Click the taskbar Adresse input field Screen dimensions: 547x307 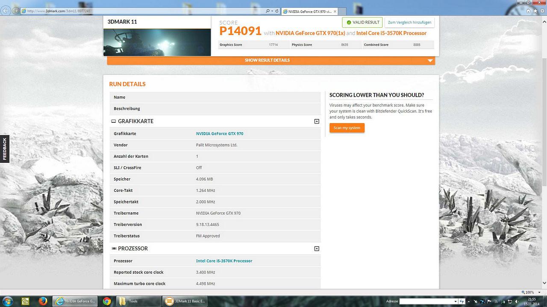[426, 301]
